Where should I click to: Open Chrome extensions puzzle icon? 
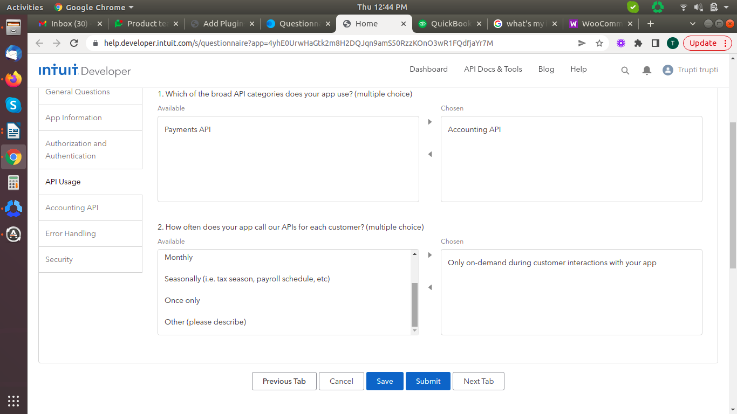point(638,43)
